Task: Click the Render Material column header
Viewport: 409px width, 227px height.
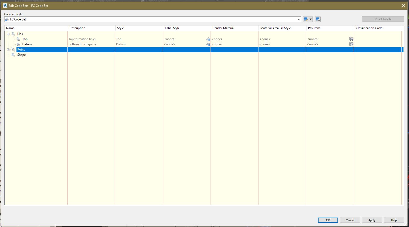Action: pos(235,28)
